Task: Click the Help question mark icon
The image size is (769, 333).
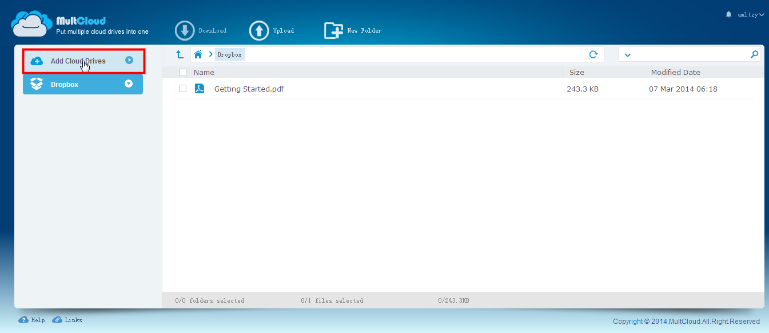Action: 23,320
